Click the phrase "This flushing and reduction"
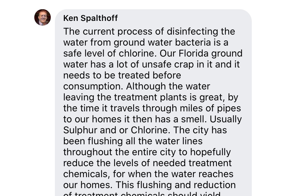The height and width of the screenshot is (196, 284). tap(176, 185)
